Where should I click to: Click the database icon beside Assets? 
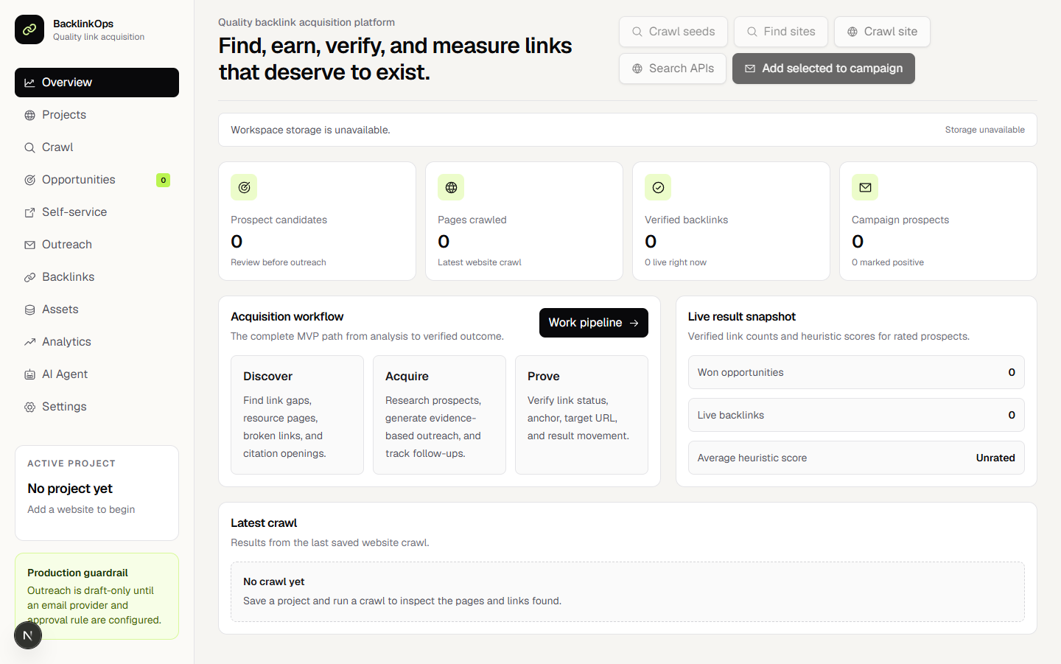(x=29, y=310)
